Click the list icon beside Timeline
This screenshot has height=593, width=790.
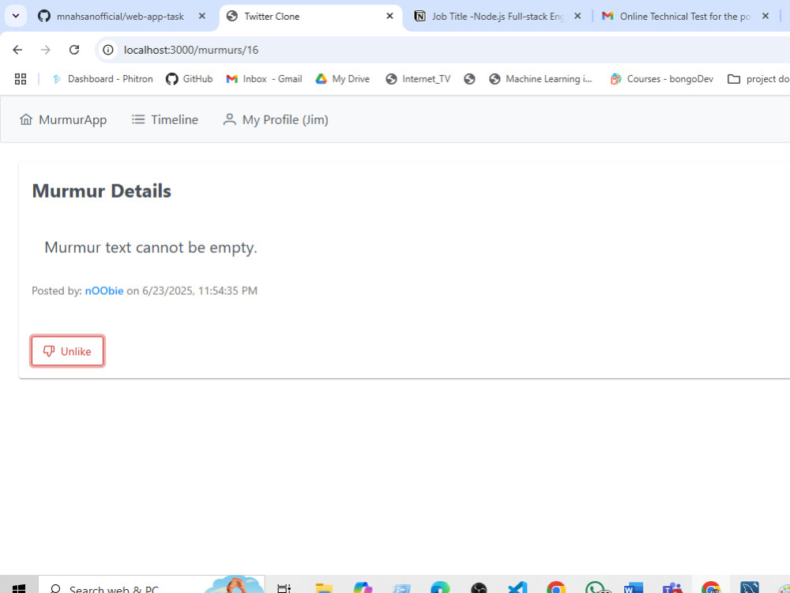pyautogui.click(x=138, y=119)
